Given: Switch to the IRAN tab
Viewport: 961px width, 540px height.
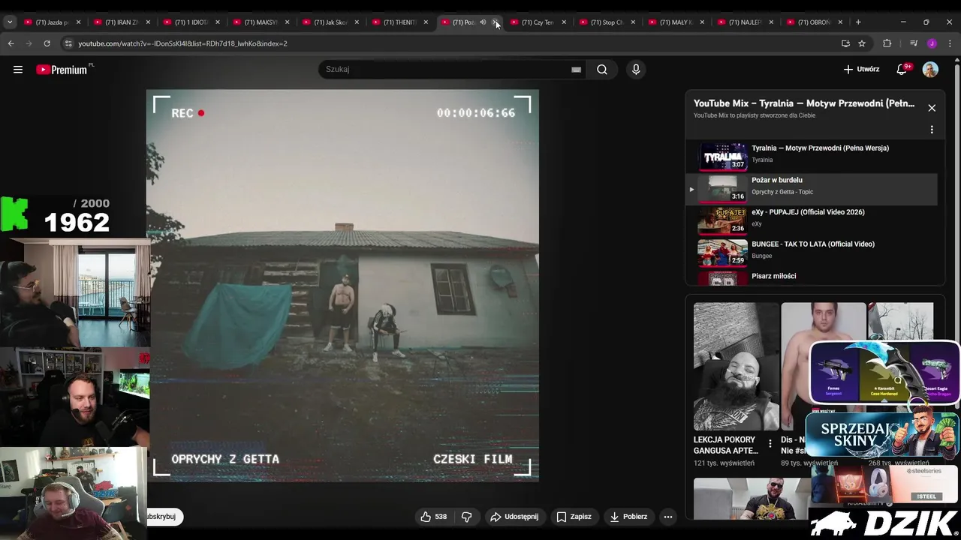Looking at the screenshot, I should 121,22.
